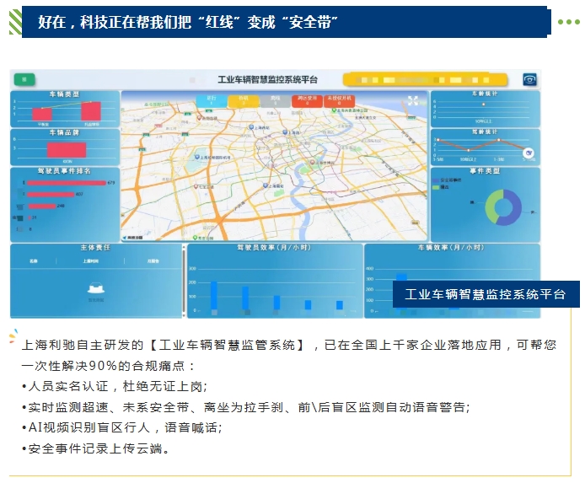Click the yellow banner in dashboard header
585x483 pixels.
coord(424,79)
